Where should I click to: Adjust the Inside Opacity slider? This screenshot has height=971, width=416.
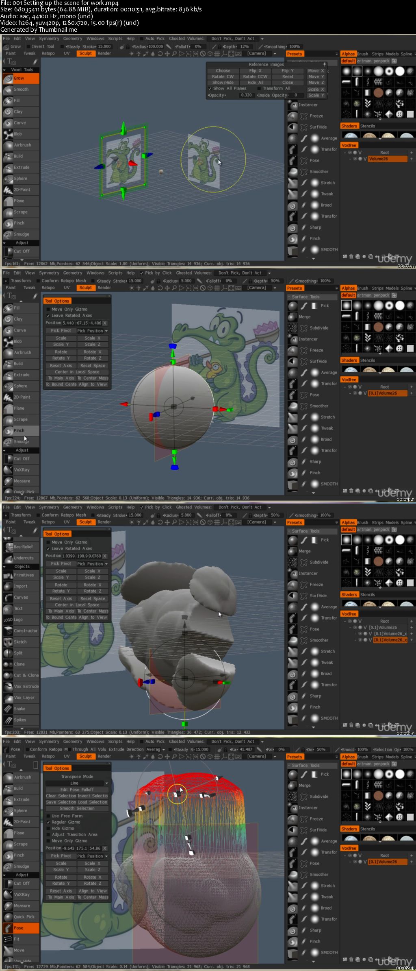point(280,95)
